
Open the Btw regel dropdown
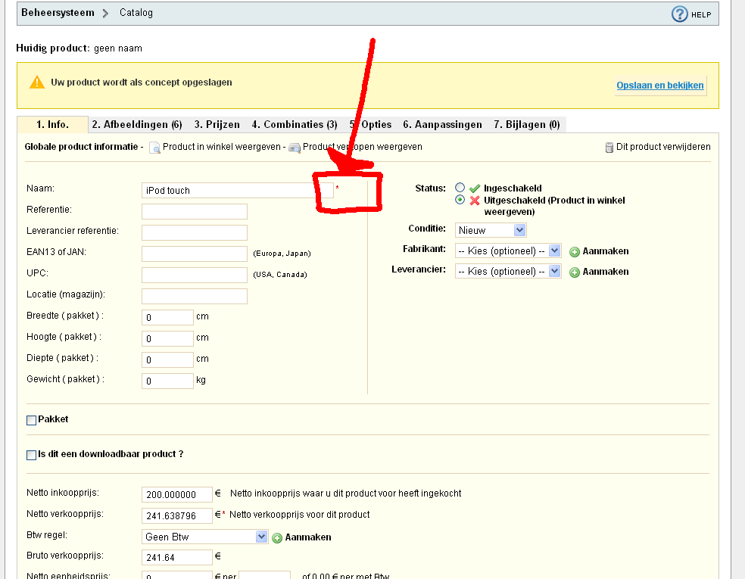(x=205, y=537)
